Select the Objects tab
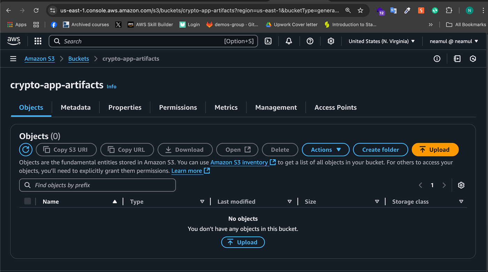This screenshot has height=272, width=488. click(x=31, y=107)
